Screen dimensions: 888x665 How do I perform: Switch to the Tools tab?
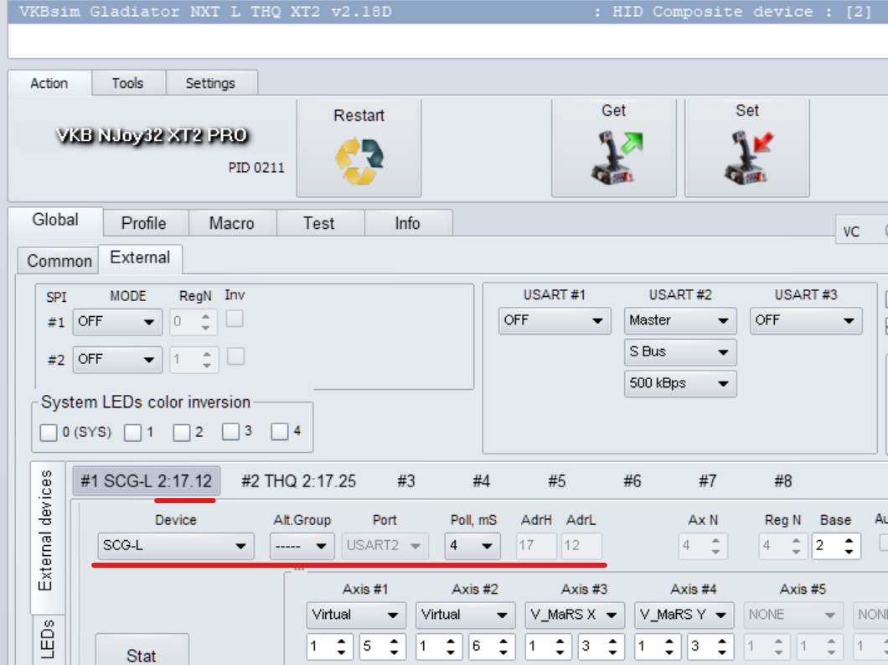coord(128,83)
